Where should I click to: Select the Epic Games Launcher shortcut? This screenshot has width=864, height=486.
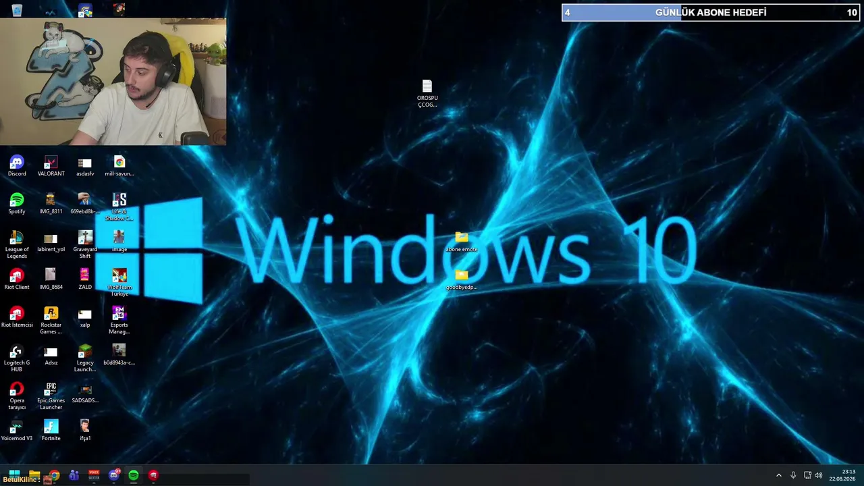[x=51, y=396]
